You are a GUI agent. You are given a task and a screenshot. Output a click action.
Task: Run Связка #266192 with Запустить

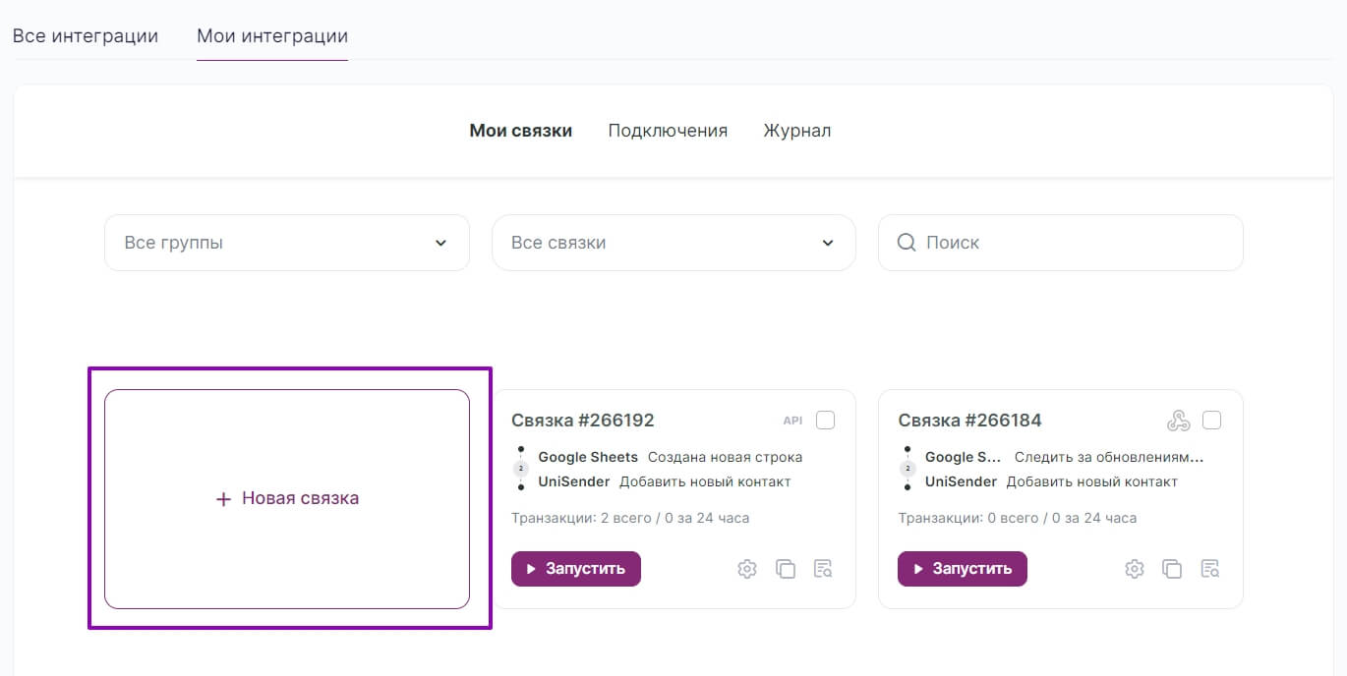point(576,569)
